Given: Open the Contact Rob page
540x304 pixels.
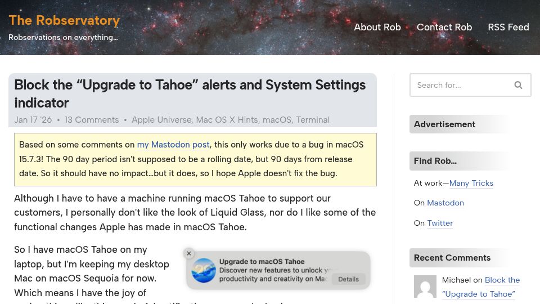Looking at the screenshot, I should pos(444,27).
